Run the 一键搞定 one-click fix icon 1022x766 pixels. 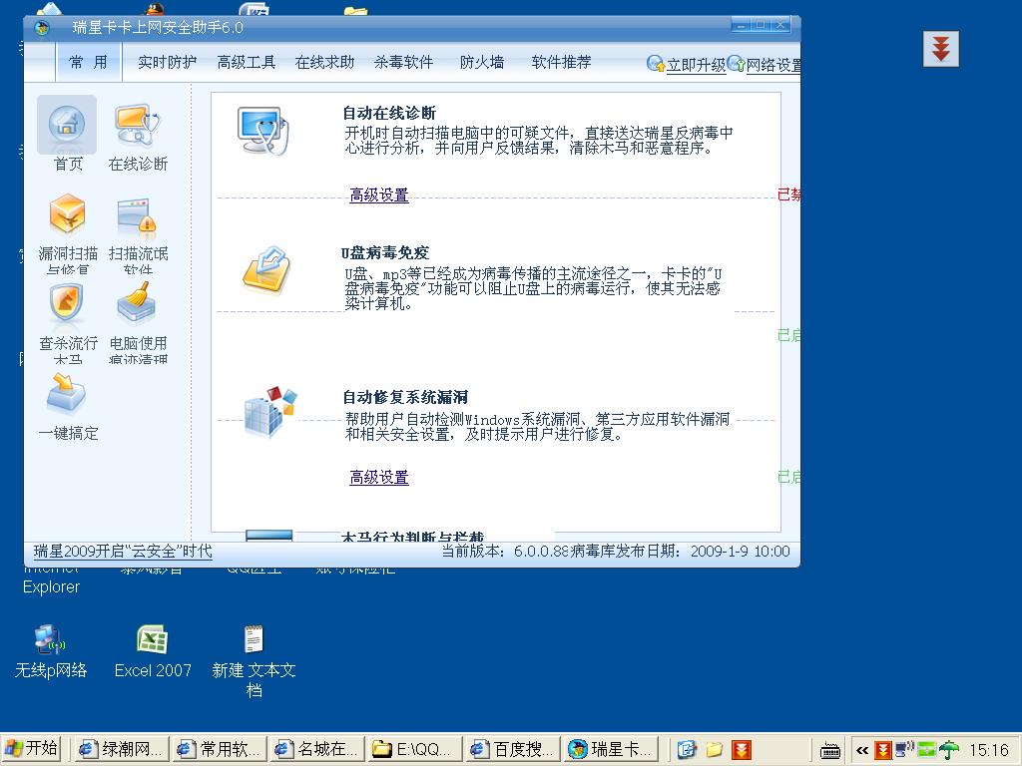(x=66, y=393)
